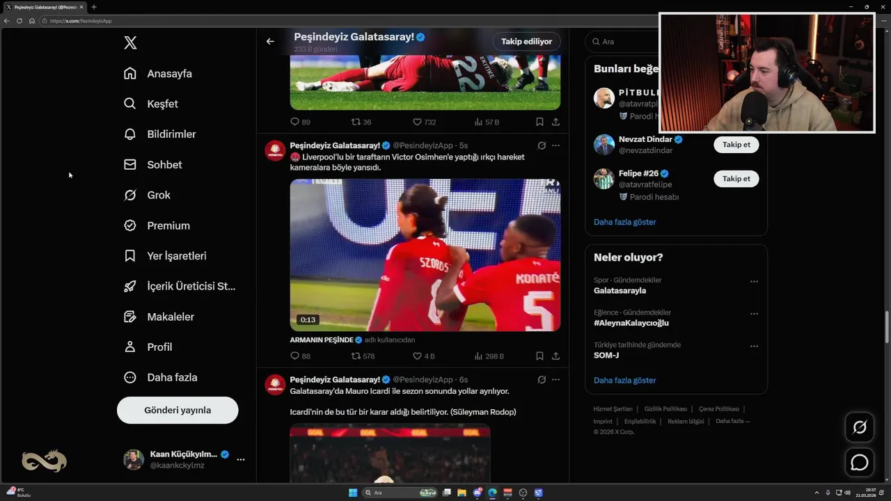Like the post with 4 B likes
Viewport: 891px width, 501px height.
[423, 356]
